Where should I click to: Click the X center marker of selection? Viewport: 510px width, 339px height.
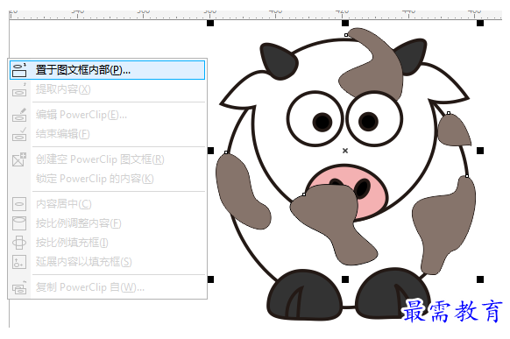tap(345, 151)
